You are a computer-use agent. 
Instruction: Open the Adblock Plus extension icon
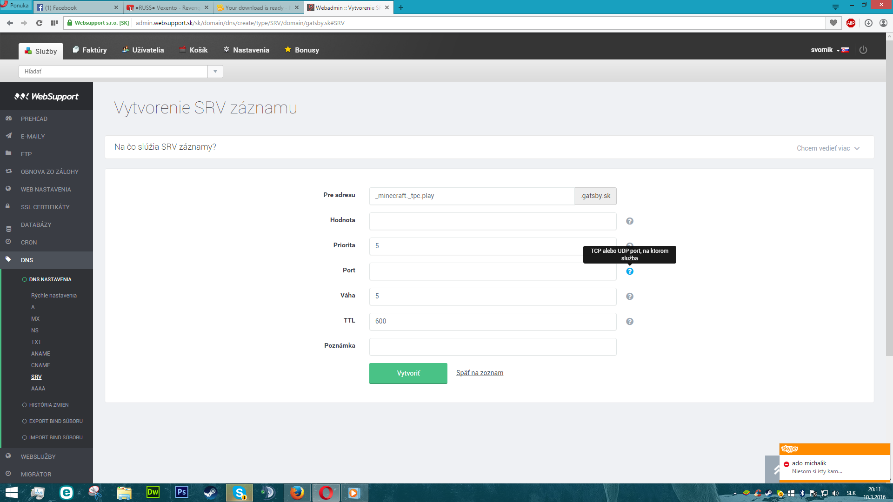tap(851, 23)
